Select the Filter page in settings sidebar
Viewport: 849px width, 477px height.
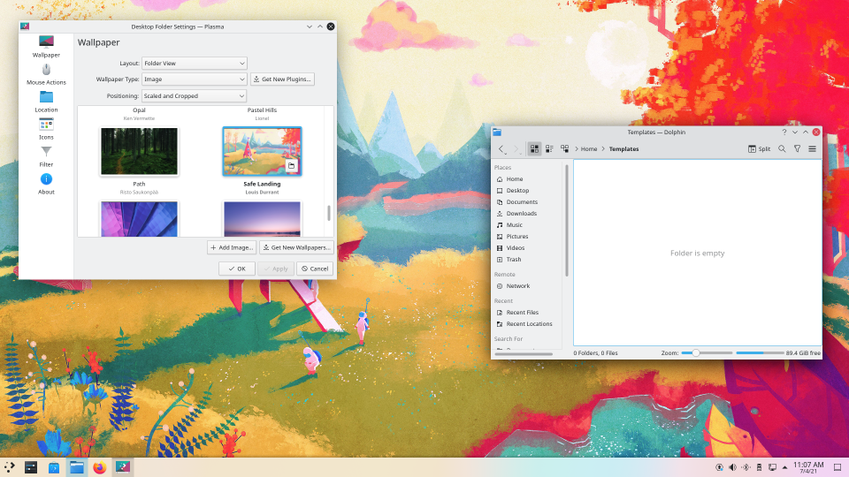[46, 156]
